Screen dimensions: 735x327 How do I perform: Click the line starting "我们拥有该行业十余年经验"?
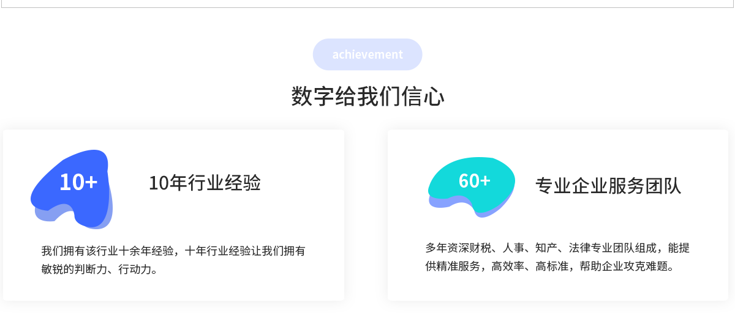click(x=174, y=251)
